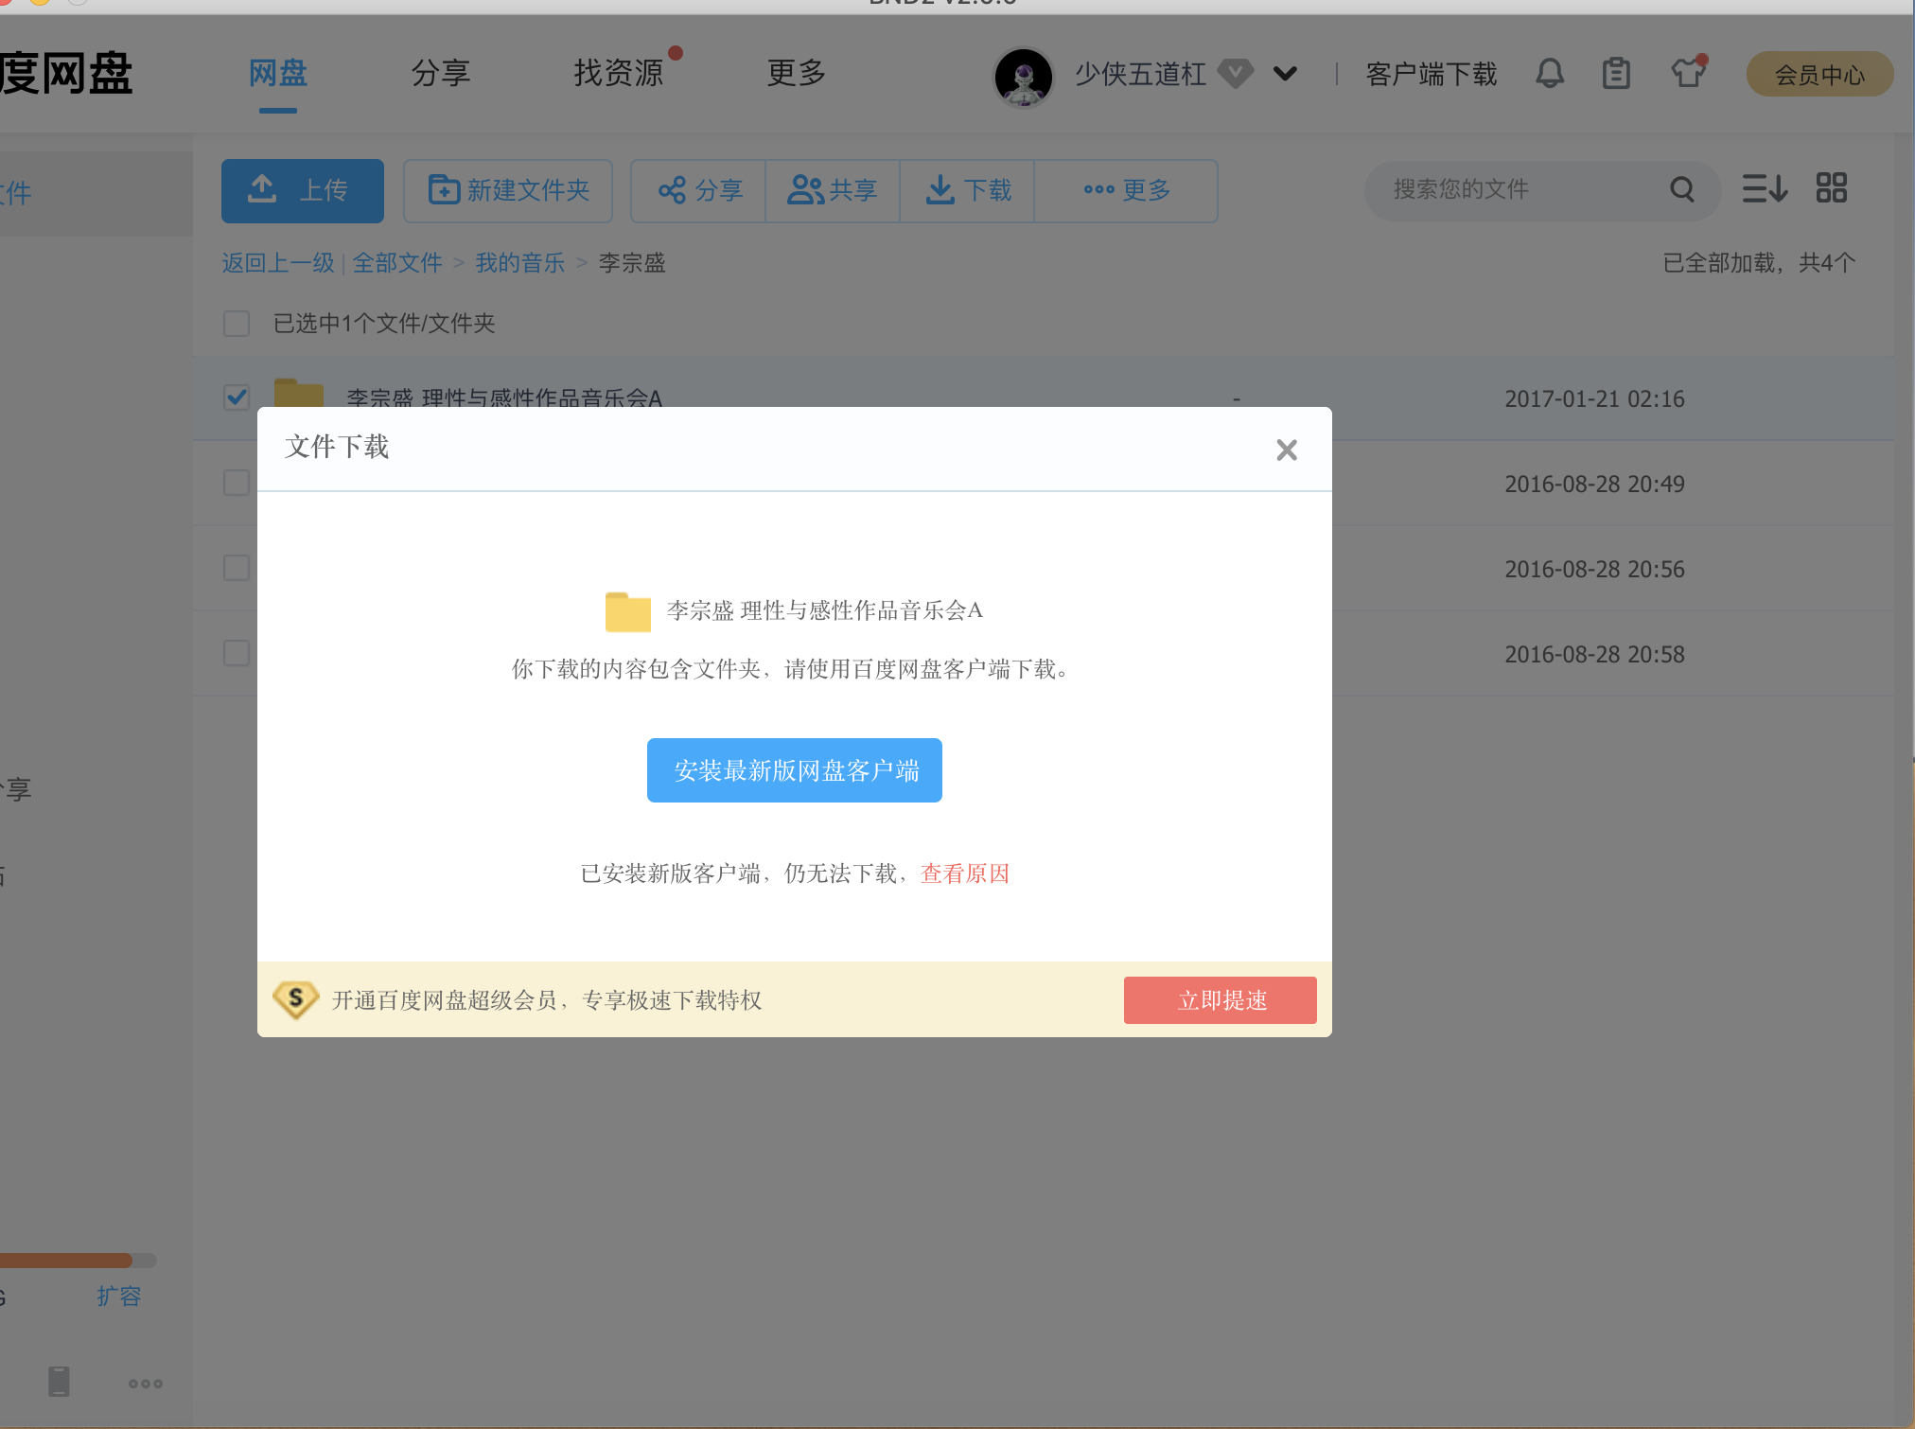Open the sort order dropdown

(x=1765, y=189)
